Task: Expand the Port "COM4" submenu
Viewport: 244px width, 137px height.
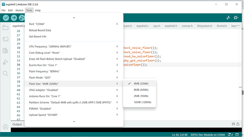Action: 74,24
